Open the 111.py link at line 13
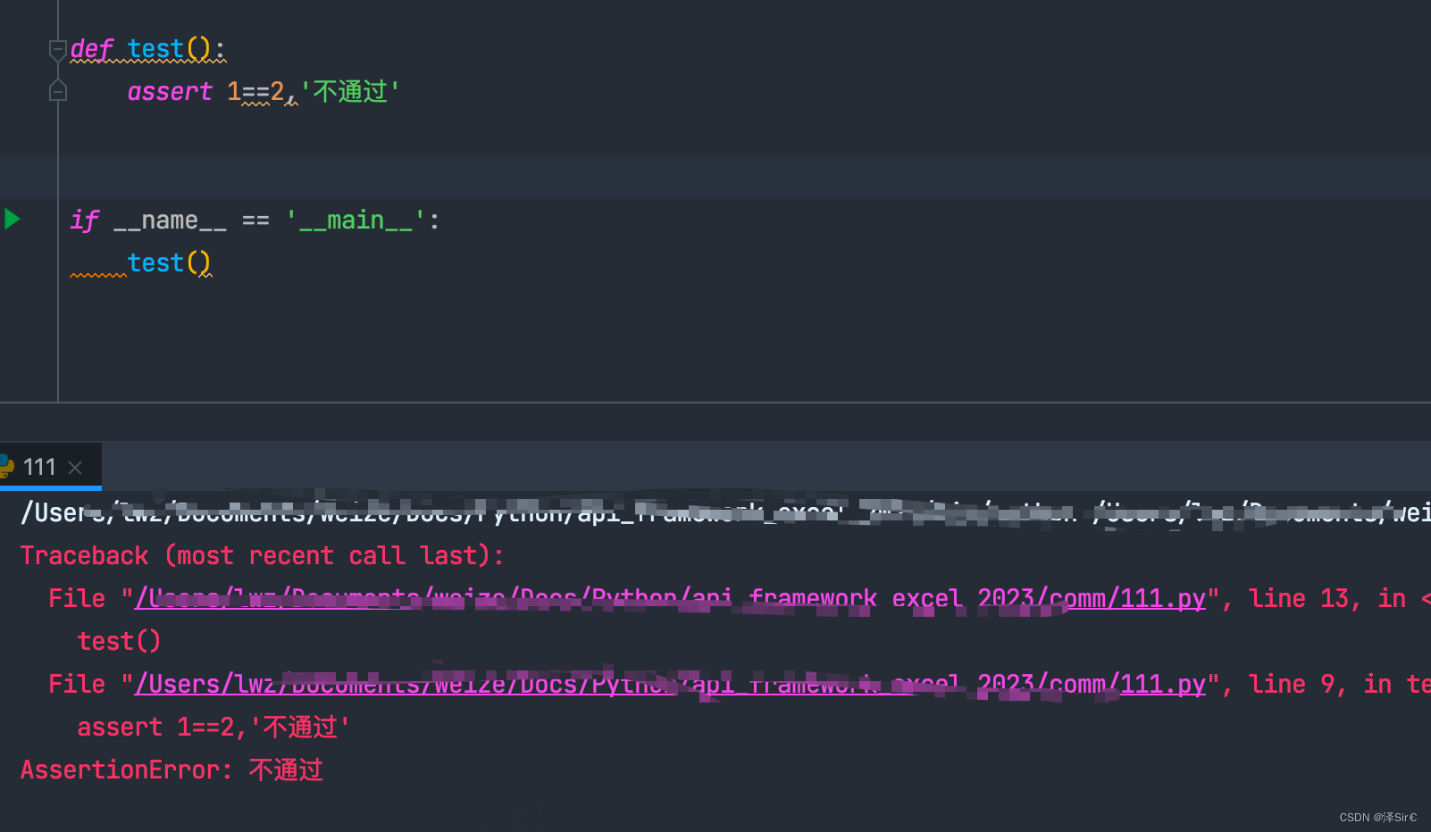Viewport: 1431px width, 832px height. pos(670,598)
